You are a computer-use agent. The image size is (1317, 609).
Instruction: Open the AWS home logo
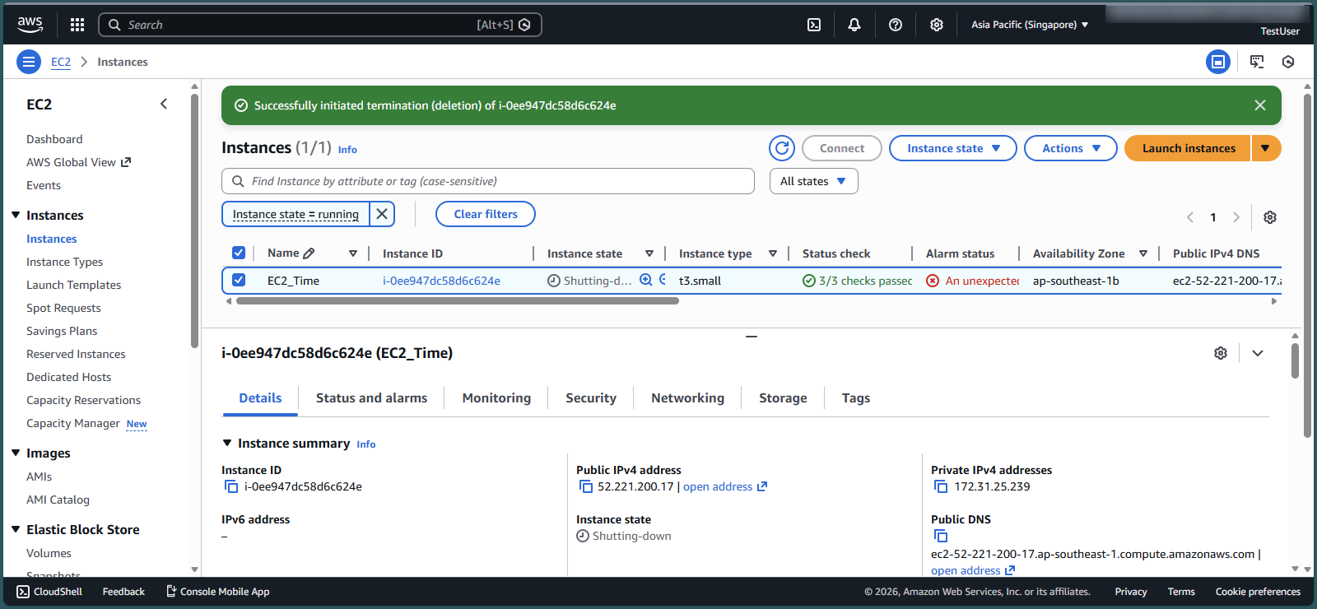click(30, 25)
